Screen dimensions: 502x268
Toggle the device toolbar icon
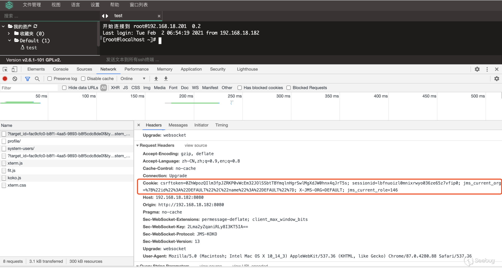click(x=14, y=69)
